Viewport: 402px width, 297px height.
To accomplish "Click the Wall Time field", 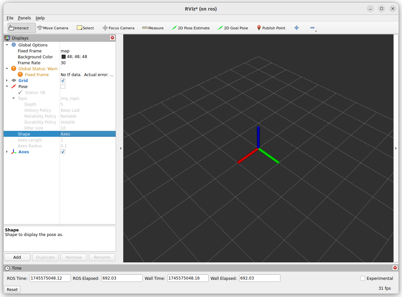I will [x=188, y=278].
